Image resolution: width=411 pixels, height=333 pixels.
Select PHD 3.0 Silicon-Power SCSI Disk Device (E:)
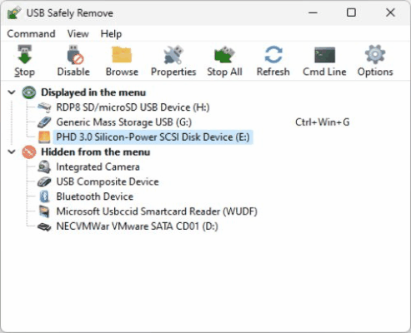click(x=153, y=137)
